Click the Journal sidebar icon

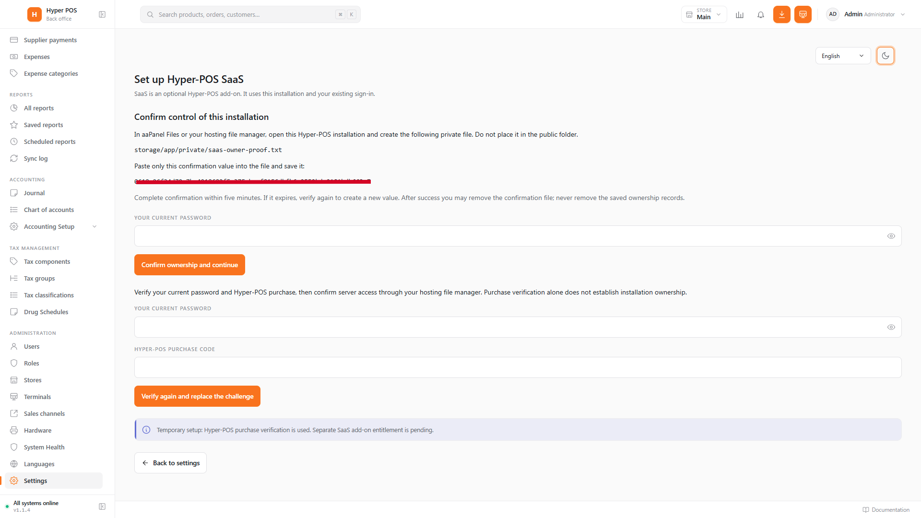(14, 193)
